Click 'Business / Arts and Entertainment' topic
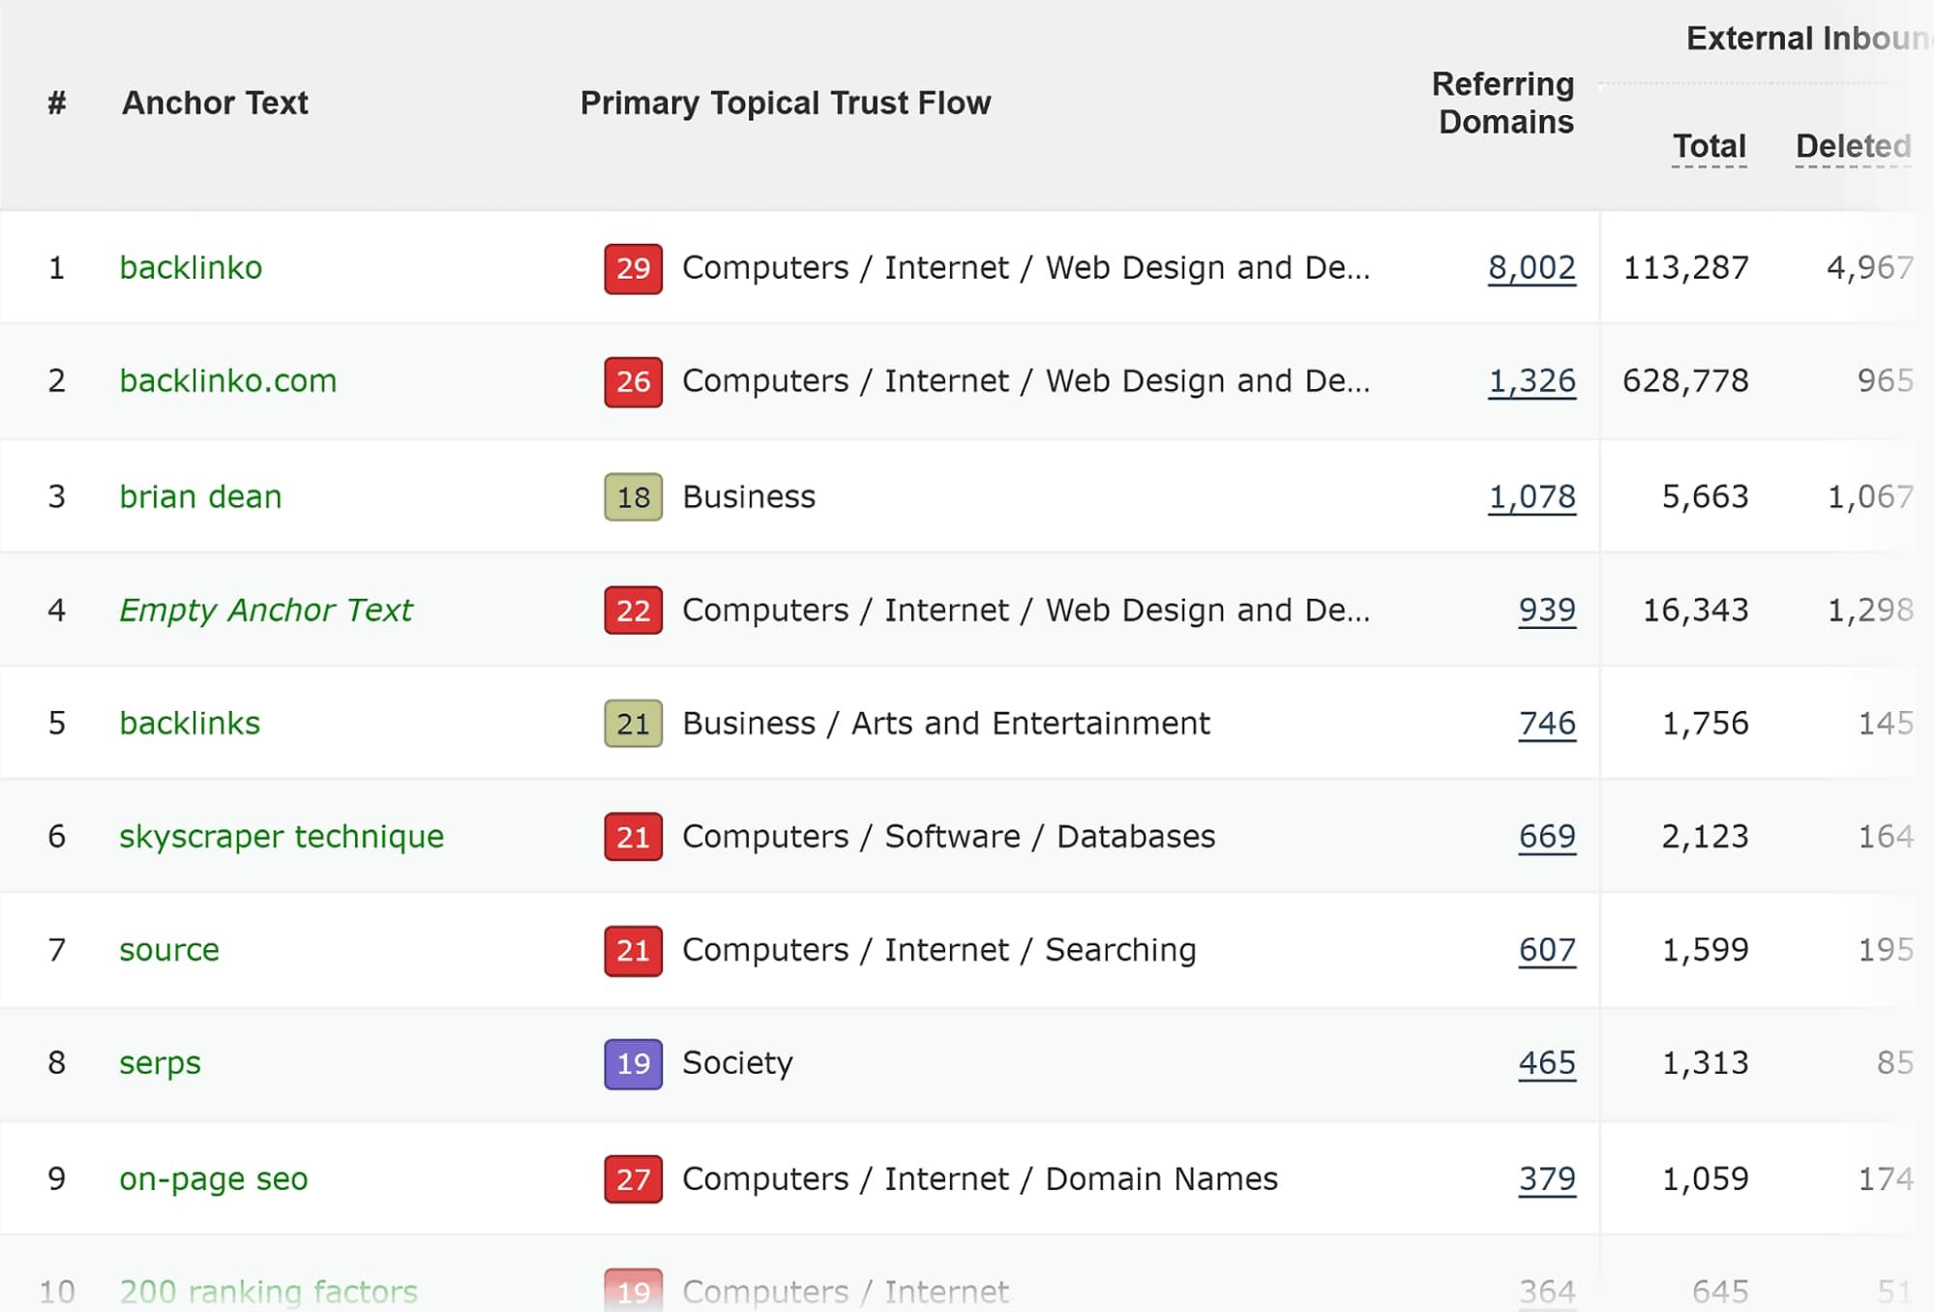This screenshot has height=1312, width=1934. 946,723
